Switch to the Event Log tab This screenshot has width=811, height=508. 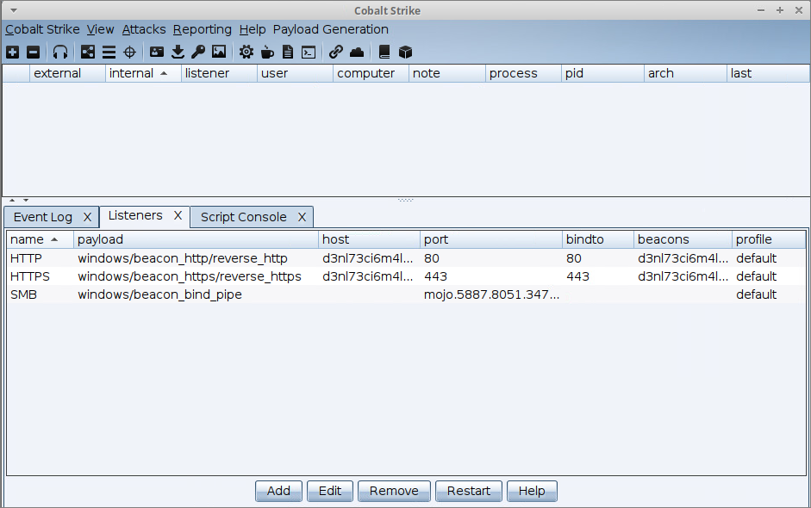coord(43,217)
